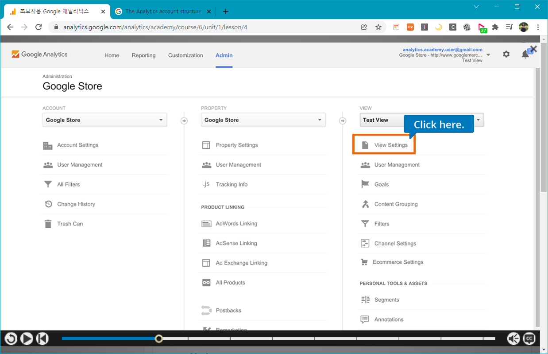Toggle lesson audio mute speaker button
548x354 pixels.
coord(513,339)
